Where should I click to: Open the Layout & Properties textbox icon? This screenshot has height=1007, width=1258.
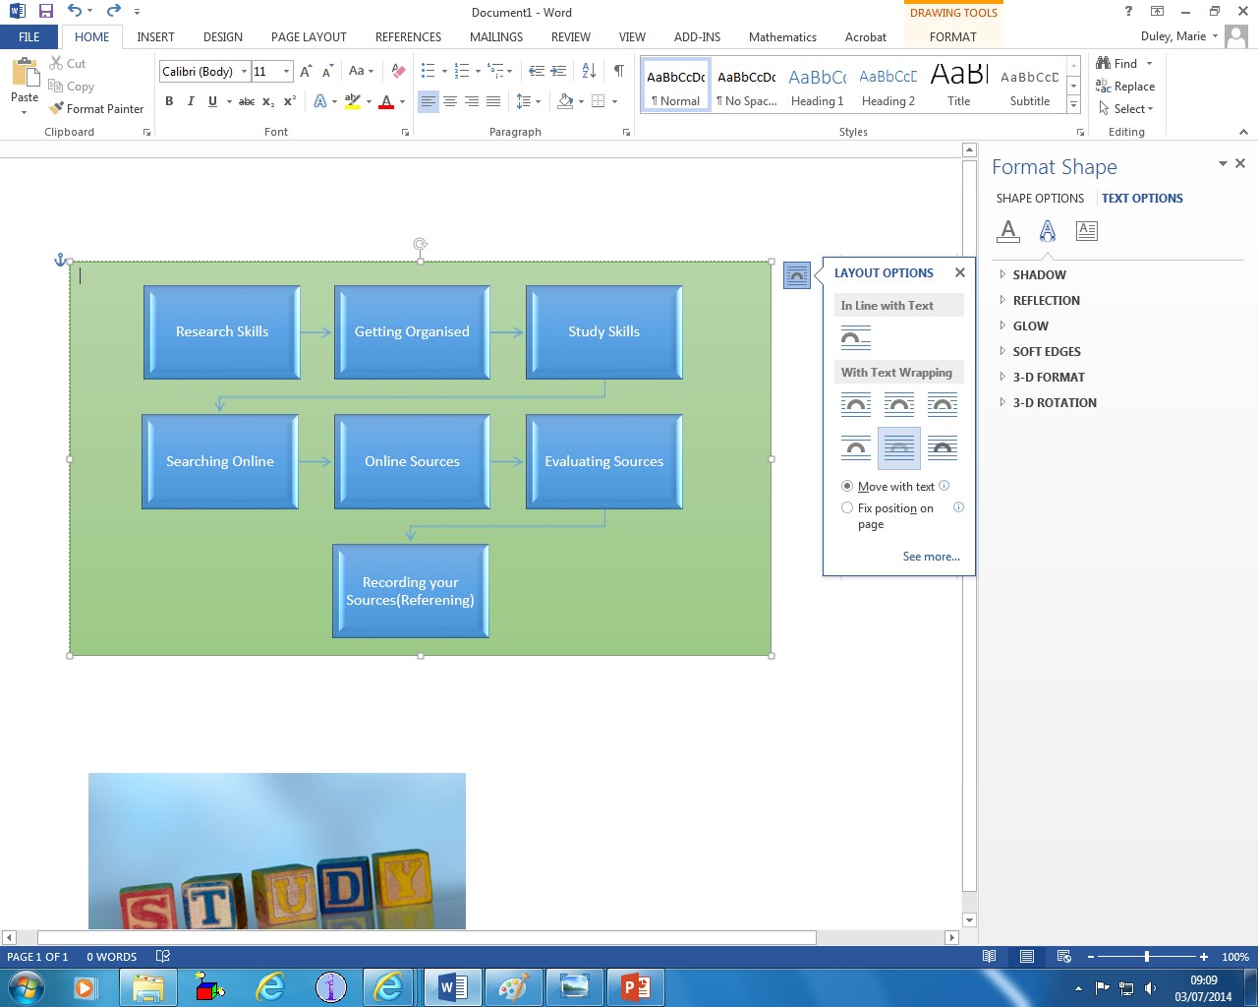point(1086,231)
